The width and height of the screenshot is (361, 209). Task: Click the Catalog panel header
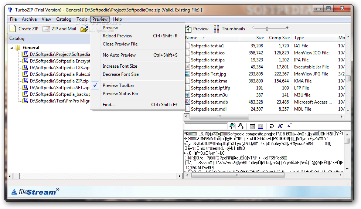[x=49, y=38]
